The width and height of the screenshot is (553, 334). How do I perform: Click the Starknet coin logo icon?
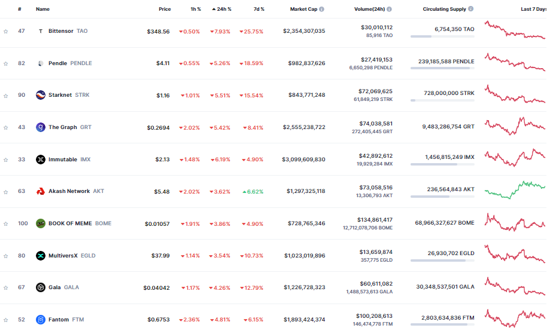[41, 95]
